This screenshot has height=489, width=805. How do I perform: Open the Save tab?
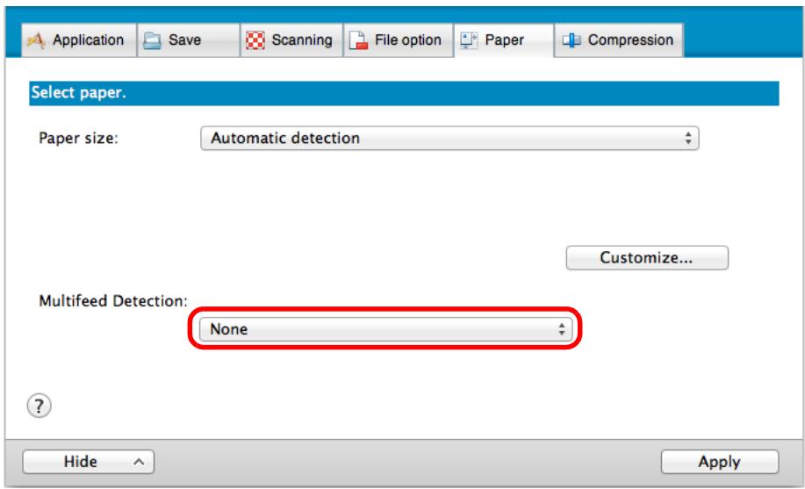pos(189,40)
